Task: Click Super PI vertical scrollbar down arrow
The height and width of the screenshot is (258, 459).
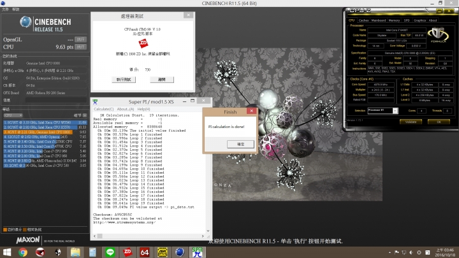Action: tap(208, 231)
